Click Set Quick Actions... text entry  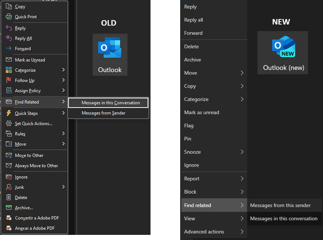click(34, 124)
